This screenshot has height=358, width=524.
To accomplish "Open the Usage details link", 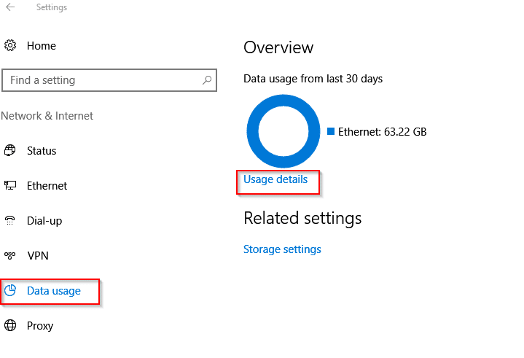I will pyautogui.click(x=275, y=179).
